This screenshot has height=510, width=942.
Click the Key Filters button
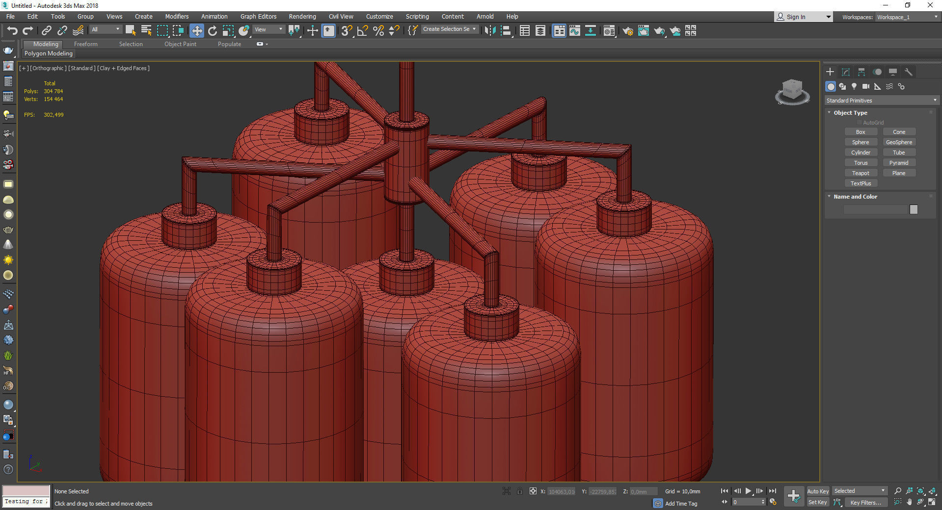[865, 502]
